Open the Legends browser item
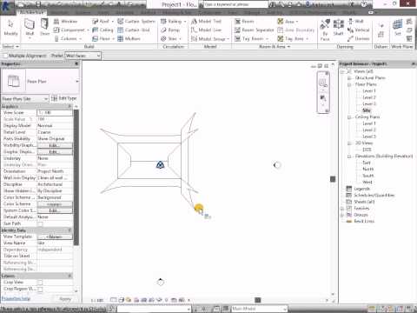This screenshot has width=417, height=313. [x=361, y=189]
